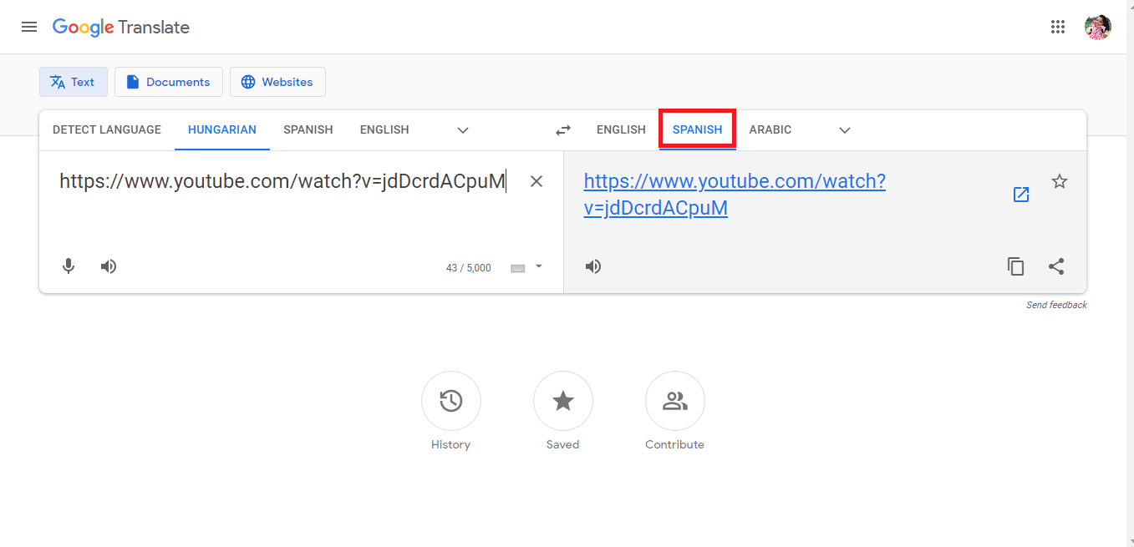Click the Google Translate logo
The height and width of the screenshot is (547, 1134).
[121, 28]
